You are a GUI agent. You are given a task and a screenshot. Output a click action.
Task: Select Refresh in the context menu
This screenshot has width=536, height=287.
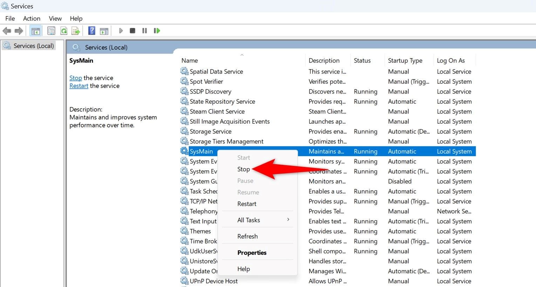[x=247, y=237]
